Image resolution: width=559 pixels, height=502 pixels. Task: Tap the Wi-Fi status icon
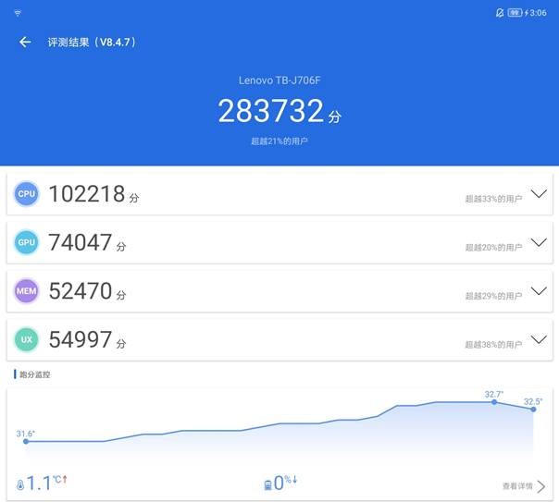(x=18, y=13)
